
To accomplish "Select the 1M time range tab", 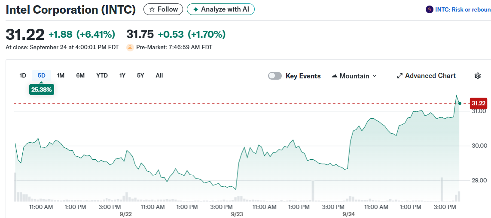I will 61,75.
